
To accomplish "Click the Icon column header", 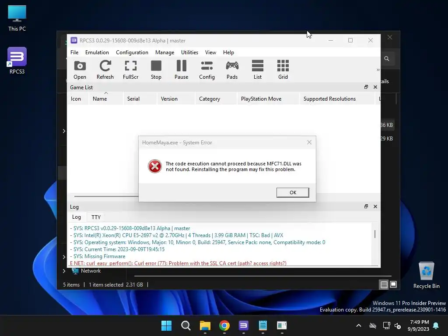I will click(x=78, y=98).
